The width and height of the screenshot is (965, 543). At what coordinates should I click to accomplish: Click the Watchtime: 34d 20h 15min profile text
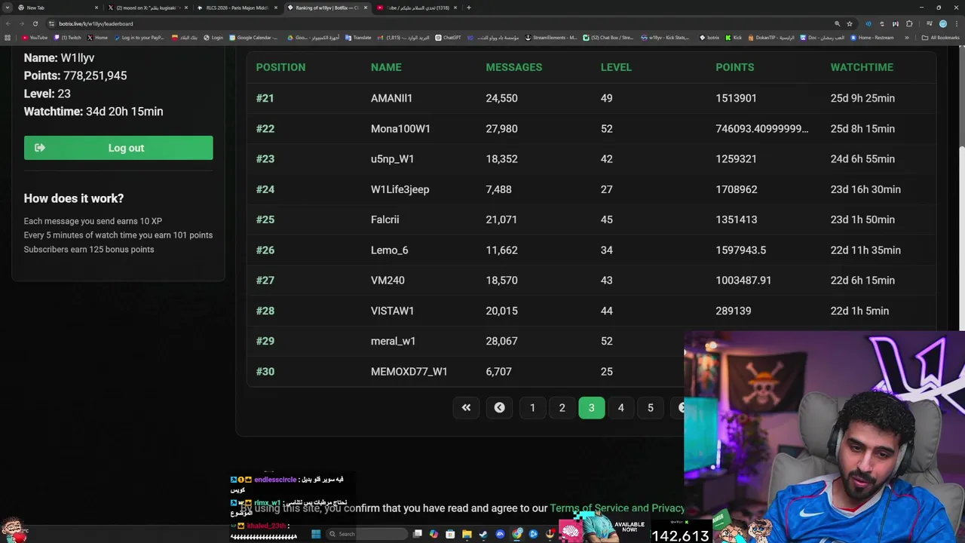pyautogui.click(x=93, y=111)
